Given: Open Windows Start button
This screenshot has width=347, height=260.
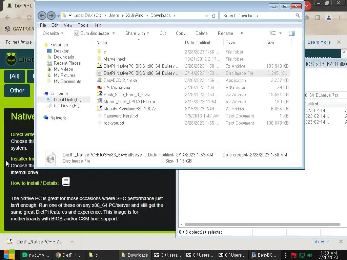Looking at the screenshot, I should (9, 255).
